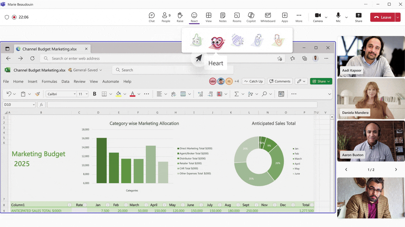
Task: Click the Catch Up button
Action: [253, 81]
